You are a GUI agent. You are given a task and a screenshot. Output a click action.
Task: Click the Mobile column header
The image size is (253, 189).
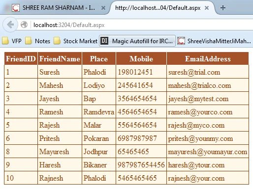(x=141, y=58)
